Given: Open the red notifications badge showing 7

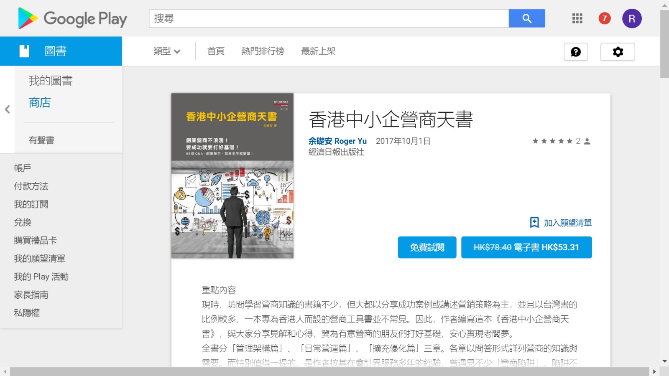Looking at the screenshot, I should coord(605,18).
